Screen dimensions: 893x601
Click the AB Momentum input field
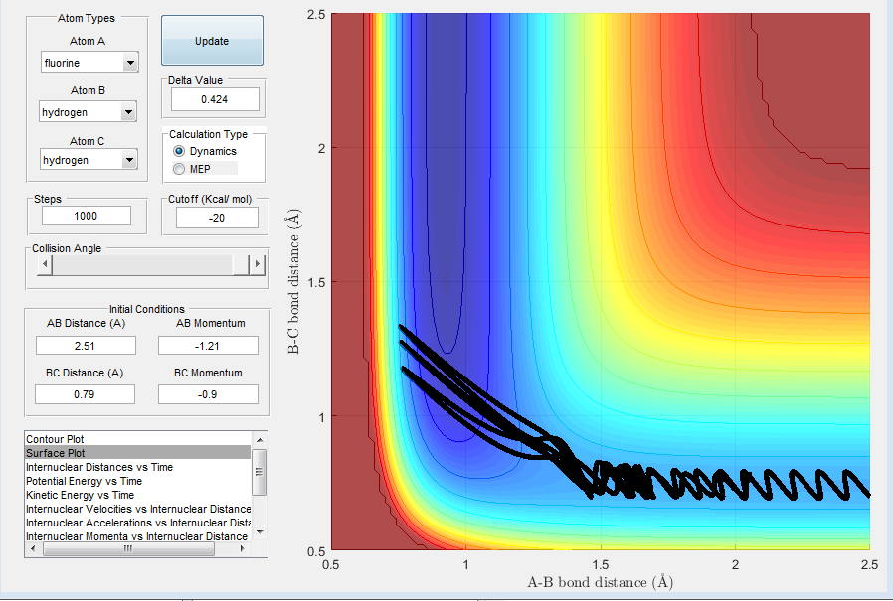point(208,346)
